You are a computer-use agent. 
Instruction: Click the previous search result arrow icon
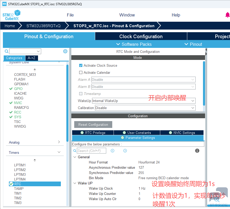coord(113,151)
